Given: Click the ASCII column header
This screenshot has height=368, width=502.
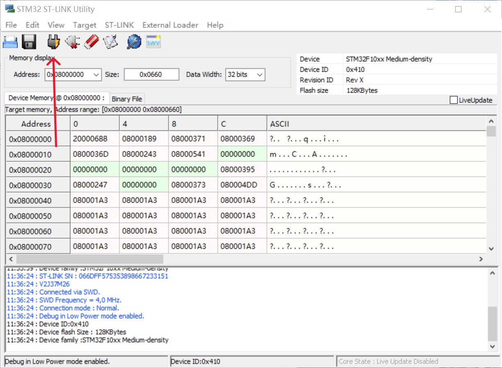Looking at the screenshot, I should pos(376,124).
